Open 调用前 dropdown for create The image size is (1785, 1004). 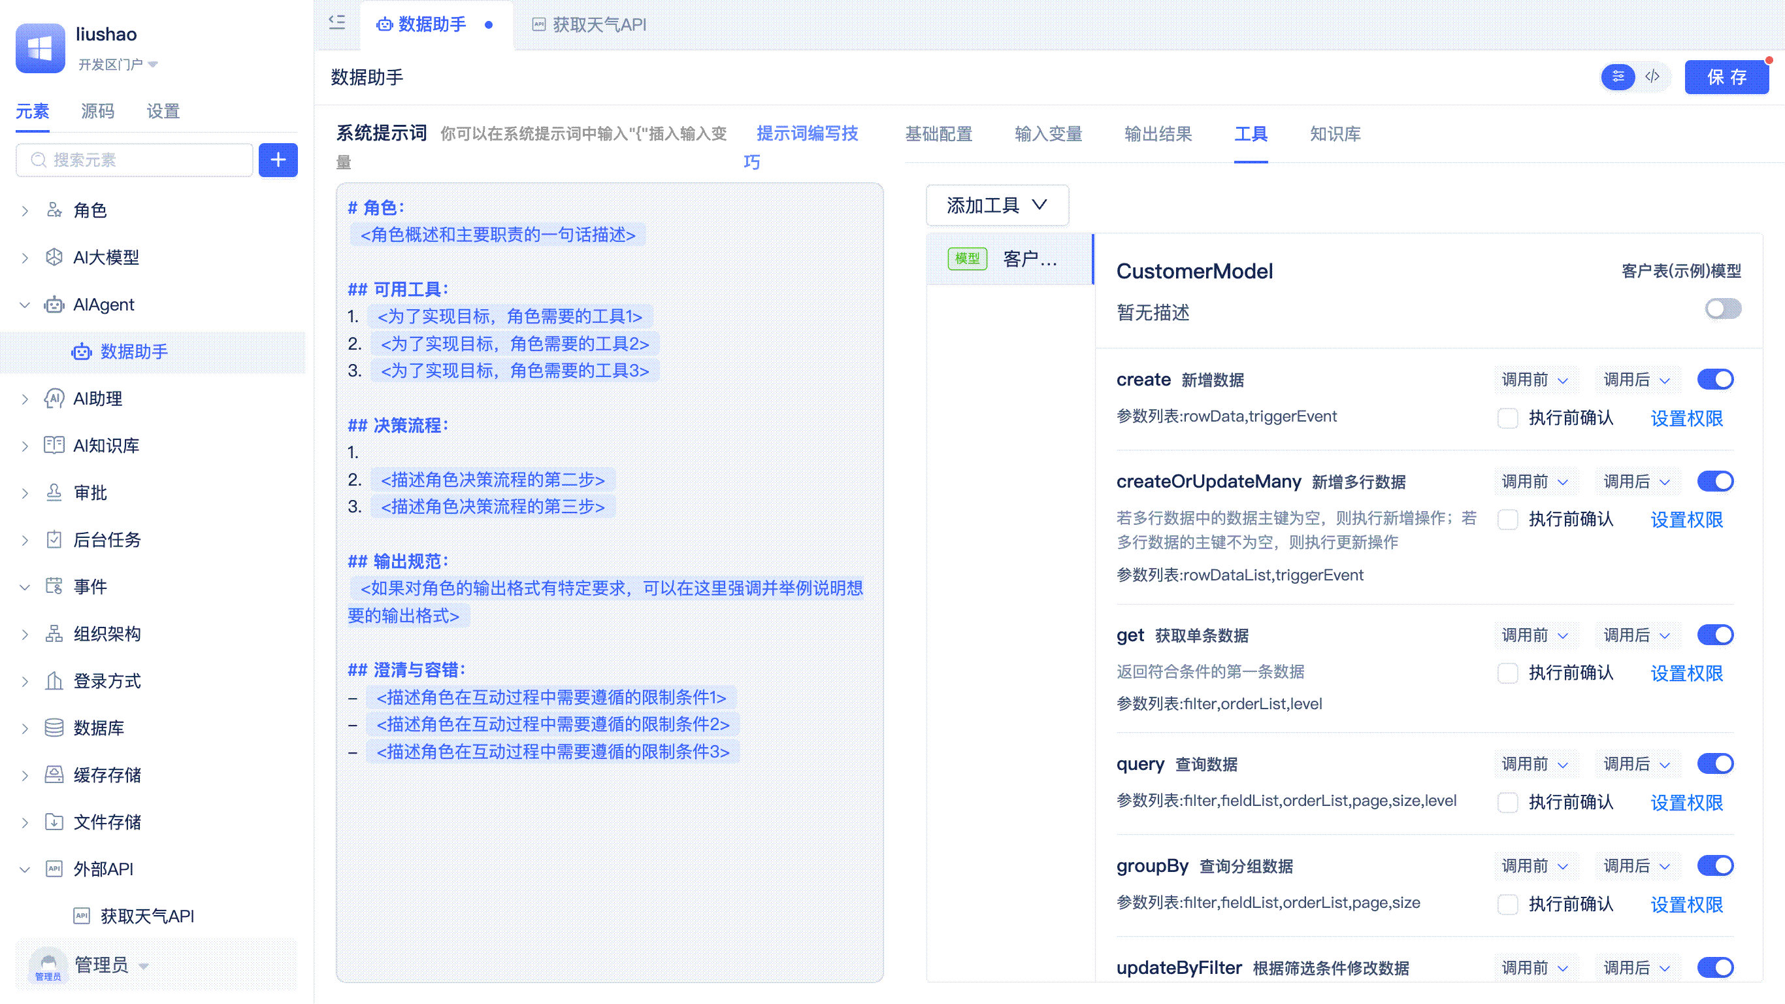coord(1535,380)
